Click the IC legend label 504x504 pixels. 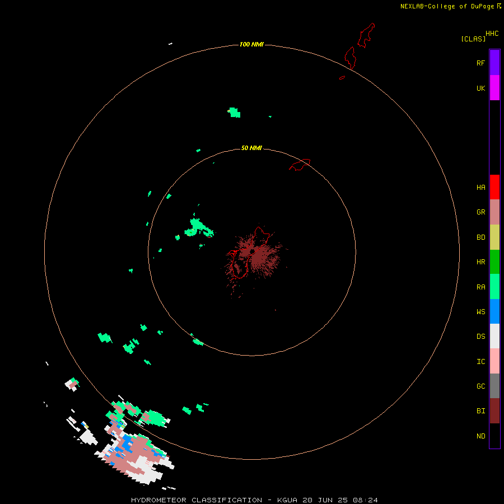pos(480,361)
